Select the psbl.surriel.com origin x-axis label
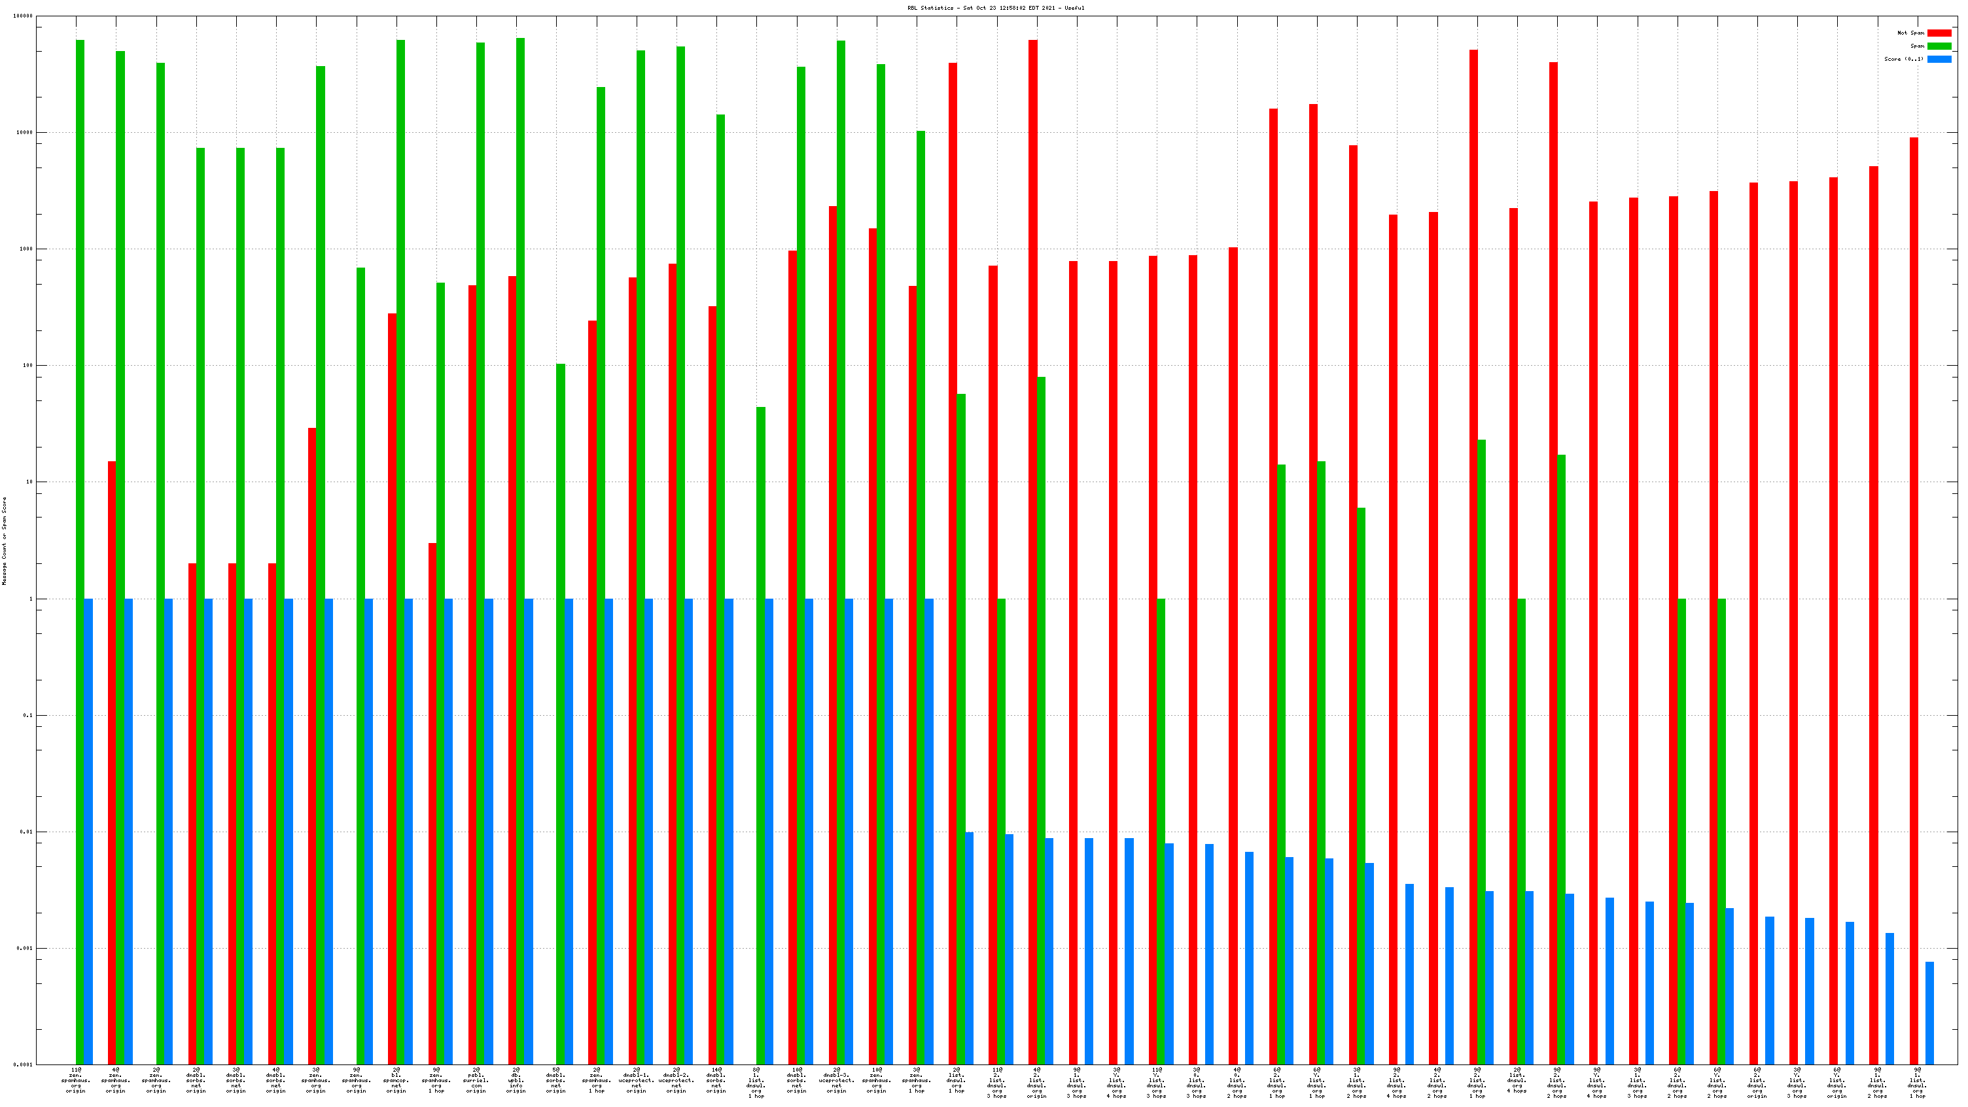This screenshot has width=1968, height=1107. 476,1080
